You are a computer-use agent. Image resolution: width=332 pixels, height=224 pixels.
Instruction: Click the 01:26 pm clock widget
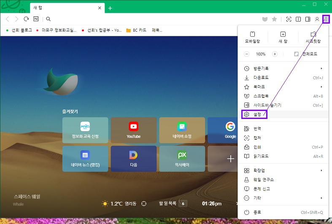[212, 204]
